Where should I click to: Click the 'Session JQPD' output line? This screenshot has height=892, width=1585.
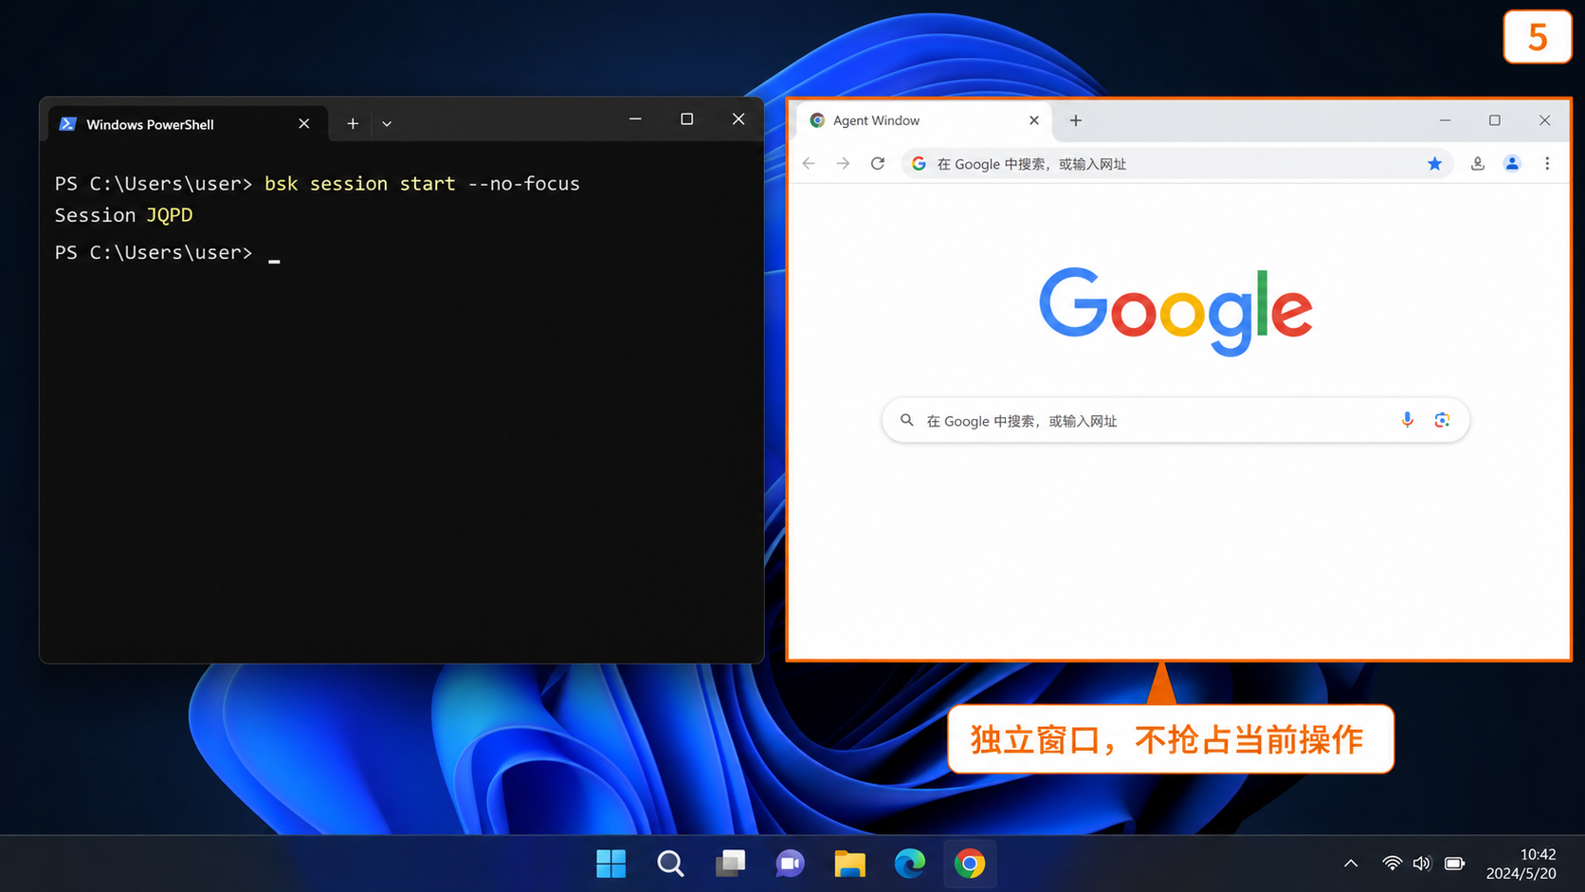pyautogui.click(x=123, y=215)
